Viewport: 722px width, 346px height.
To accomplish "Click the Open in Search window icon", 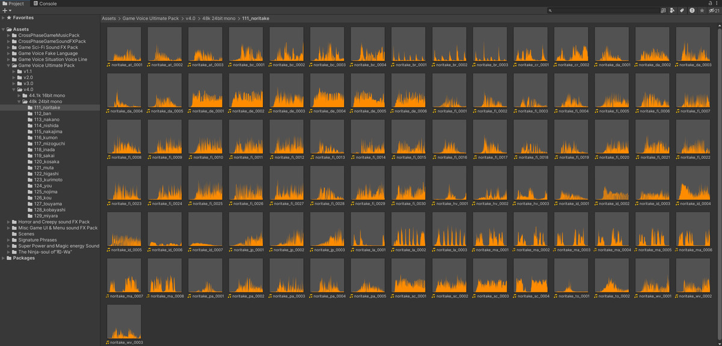I will click(x=663, y=10).
